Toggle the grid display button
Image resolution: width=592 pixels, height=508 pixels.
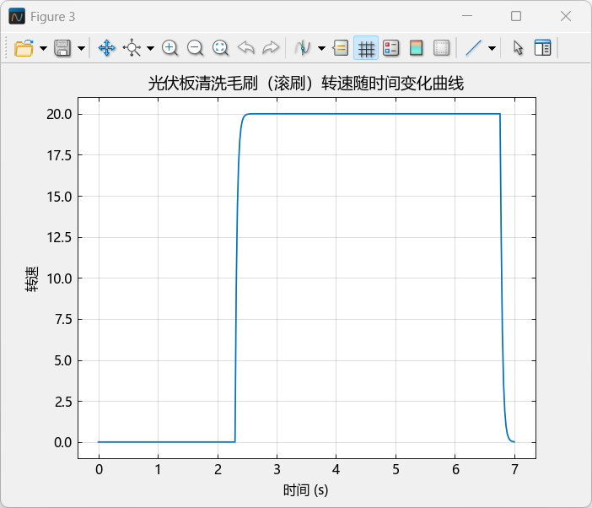(x=366, y=48)
